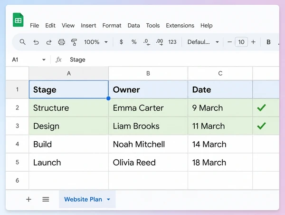Decrease decimal places icon
Viewport: 285px width, 215px height.
click(147, 42)
